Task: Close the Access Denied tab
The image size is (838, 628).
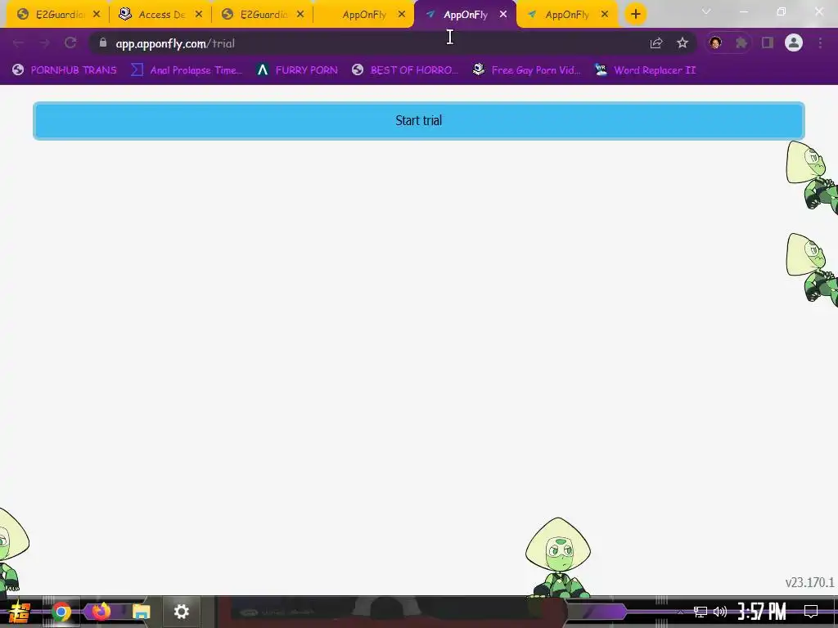Action: (x=199, y=15)
